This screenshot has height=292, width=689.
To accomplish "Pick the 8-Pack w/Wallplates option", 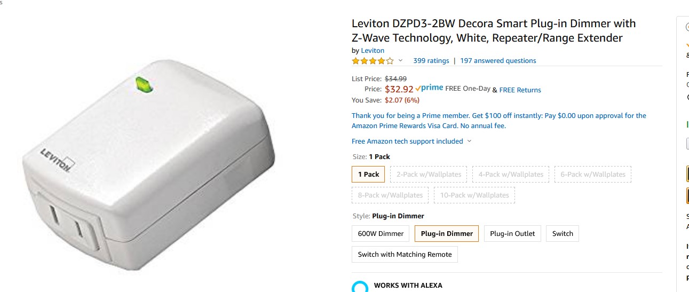I will 390,195.
